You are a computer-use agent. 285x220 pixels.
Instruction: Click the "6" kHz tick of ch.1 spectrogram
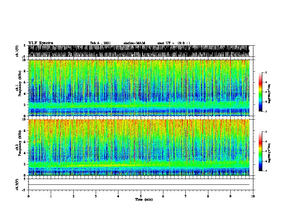point(25,82)
